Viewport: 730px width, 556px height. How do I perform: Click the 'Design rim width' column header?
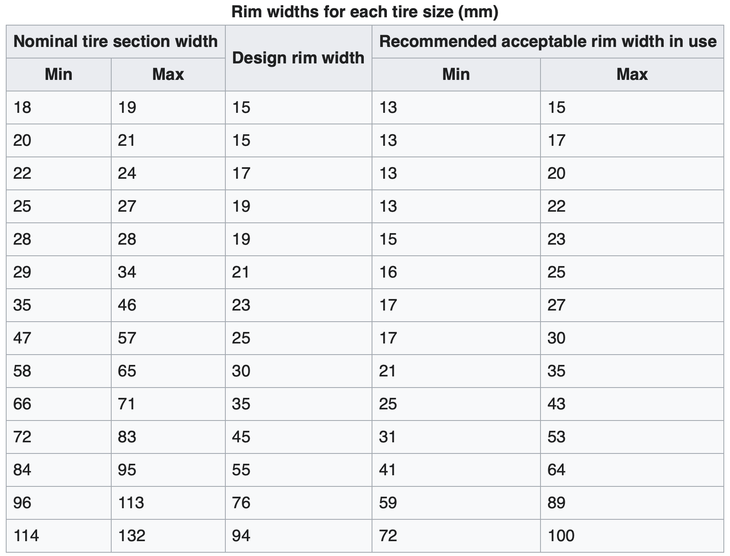point(298,58)
